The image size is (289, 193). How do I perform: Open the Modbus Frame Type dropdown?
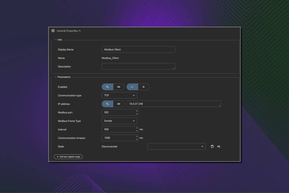pyautogui.click(x=119, y=121)
